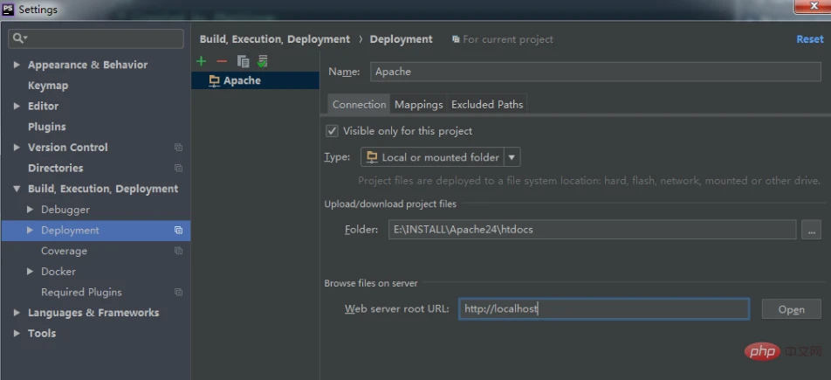Select Deployment in settings tree

pos(96,231)
